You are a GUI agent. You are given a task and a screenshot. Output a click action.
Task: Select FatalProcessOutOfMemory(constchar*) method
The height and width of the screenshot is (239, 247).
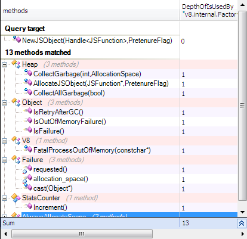[x=92, y=150]
